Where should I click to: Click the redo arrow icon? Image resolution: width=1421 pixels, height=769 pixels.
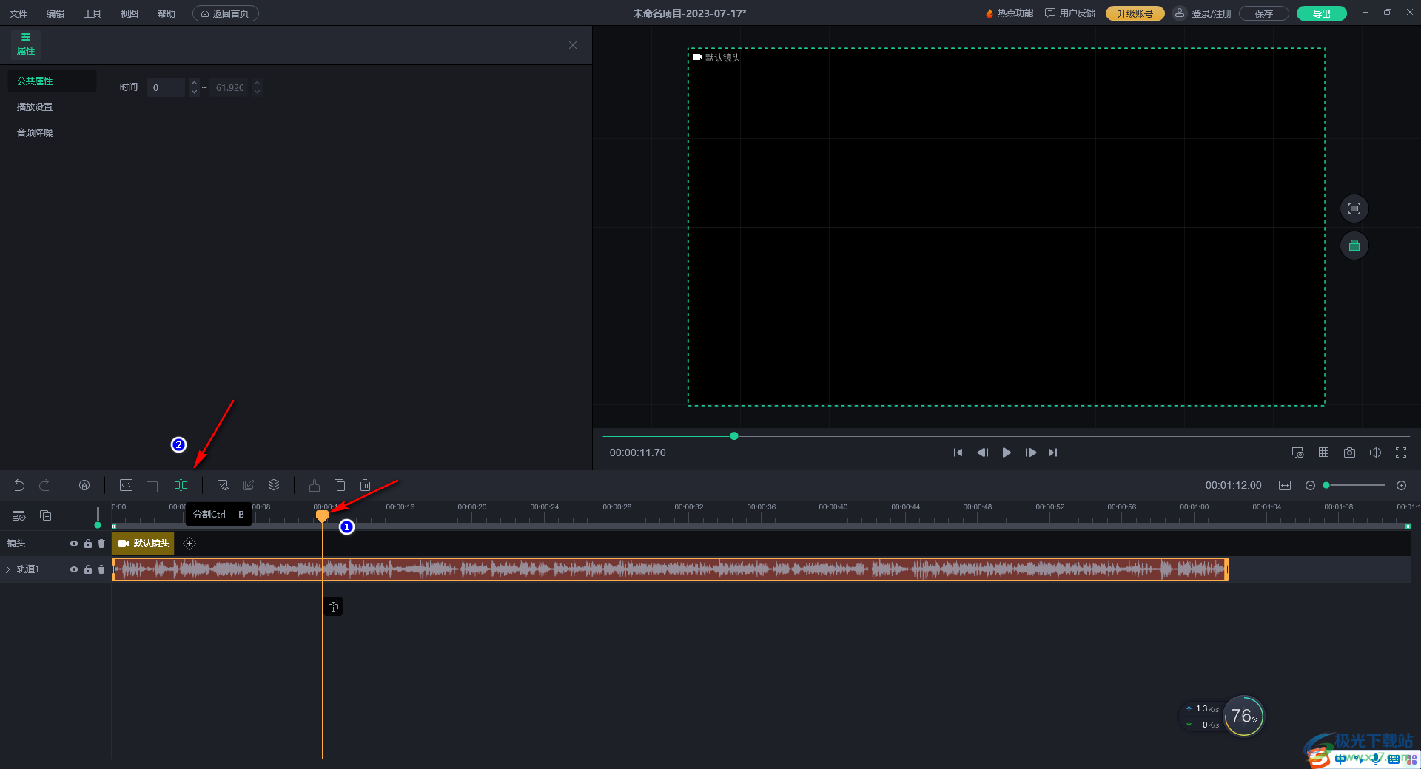click(44, 485)
